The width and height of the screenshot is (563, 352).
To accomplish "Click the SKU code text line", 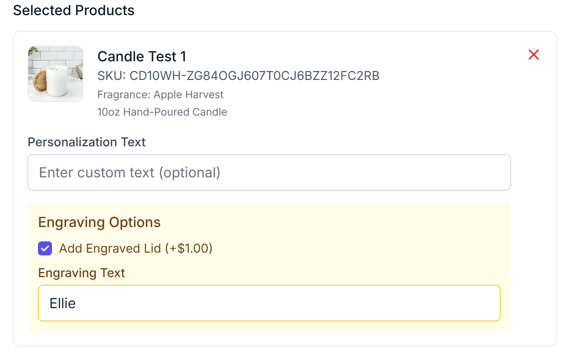I will pyautogui.click(x=238, y=76).
